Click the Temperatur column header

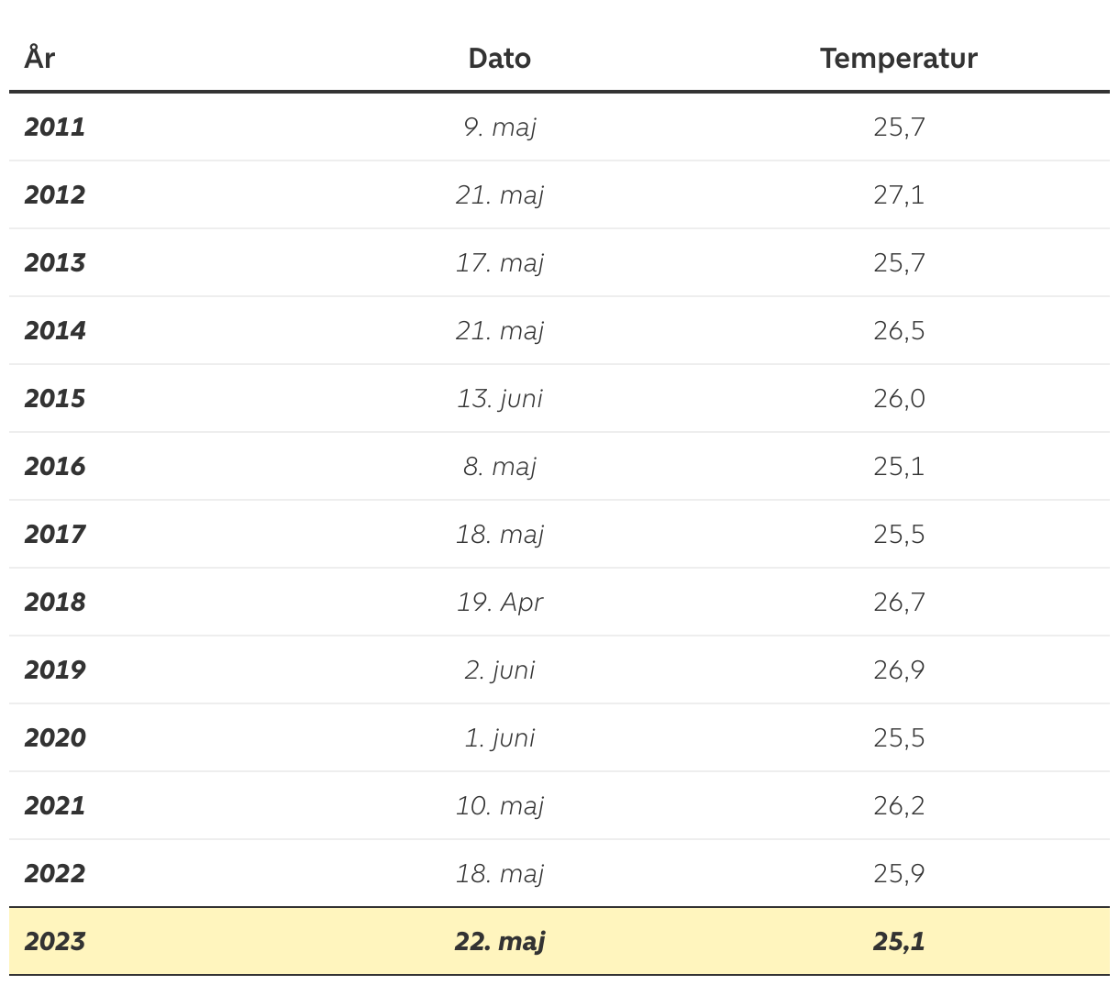pyautogui.click(x=898, y=58)
